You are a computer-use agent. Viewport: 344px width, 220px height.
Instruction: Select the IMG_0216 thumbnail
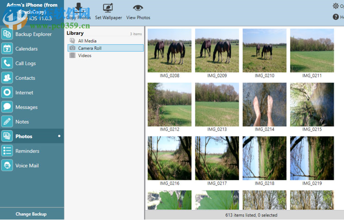pyautogui.click(x=170, y=158)
